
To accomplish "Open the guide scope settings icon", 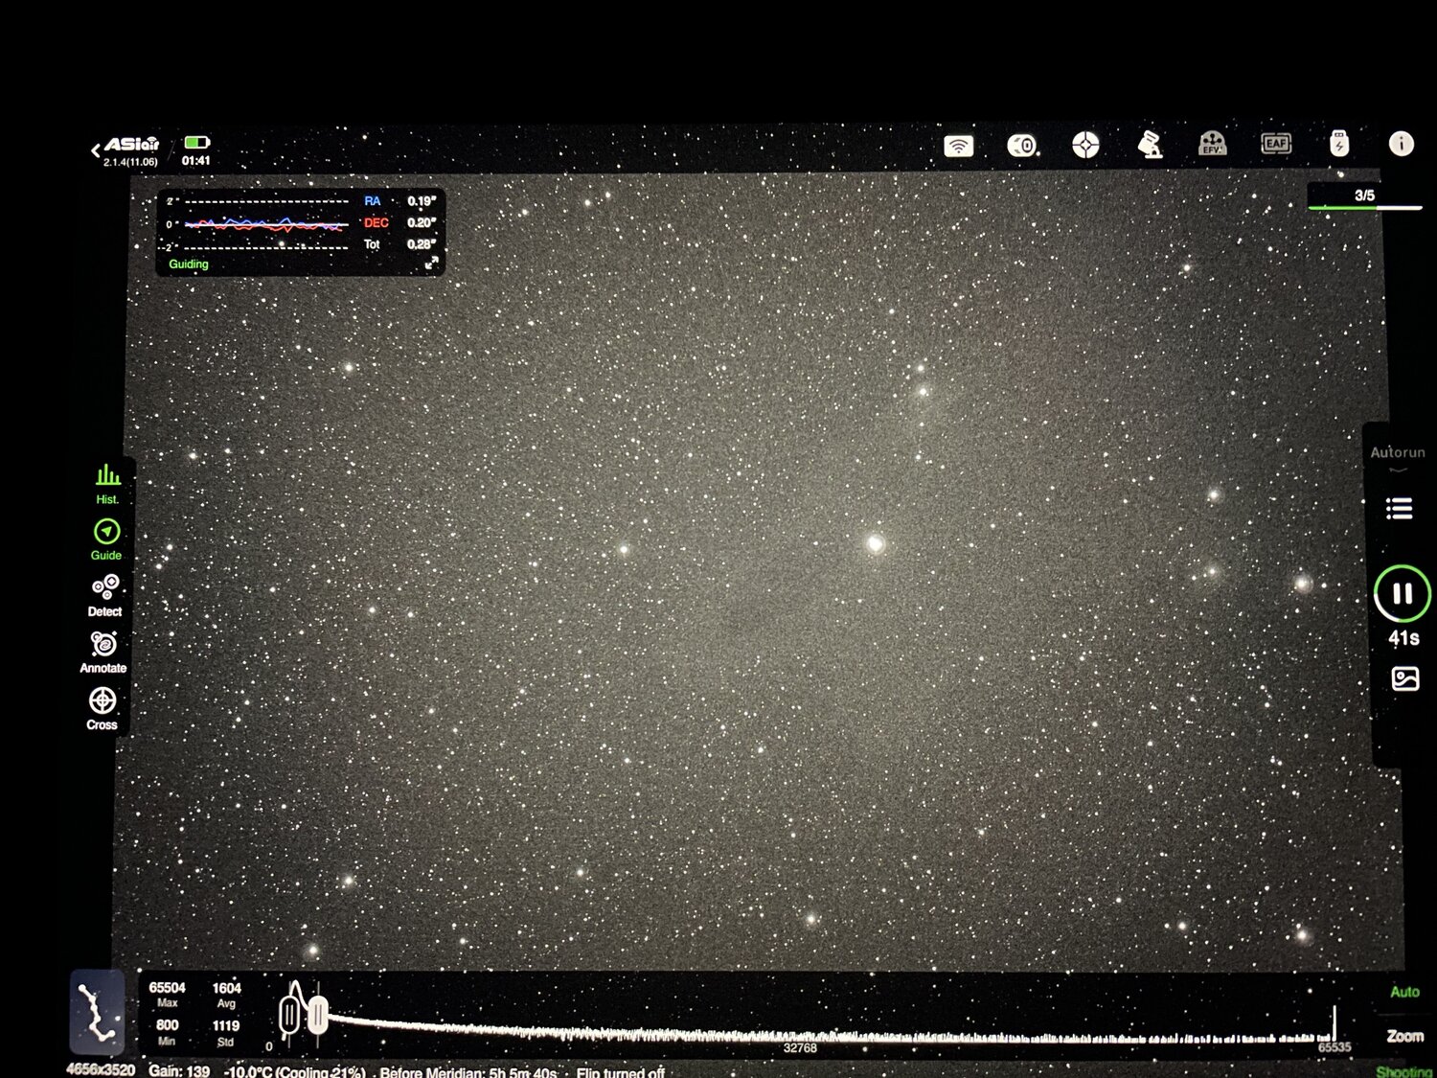I will [1085, 146].
